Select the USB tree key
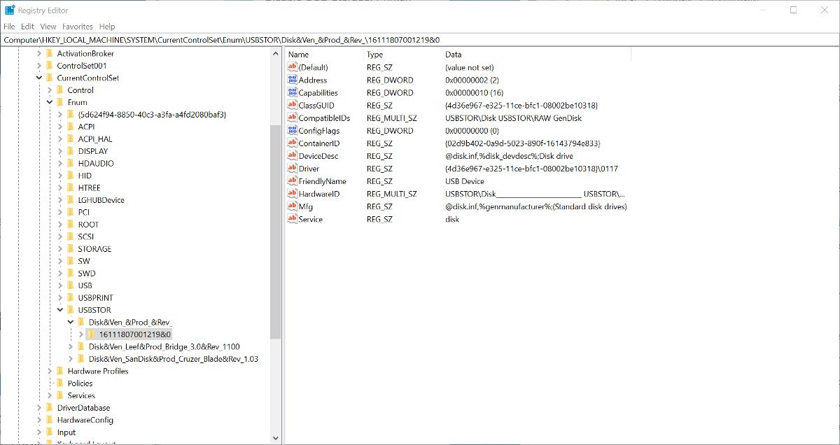This screenshot has width=840, height=445. pyautogui.click(x=85, y=285)
